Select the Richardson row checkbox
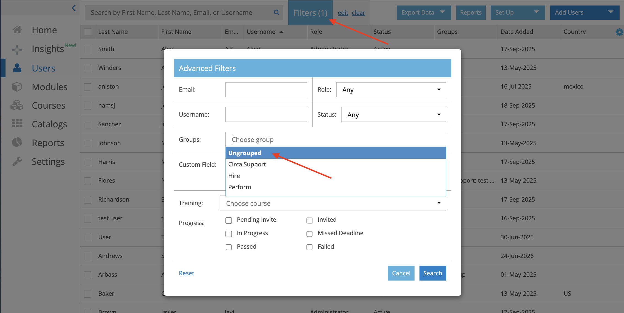This screenshot has height=313, width=624. coord(88,200)
